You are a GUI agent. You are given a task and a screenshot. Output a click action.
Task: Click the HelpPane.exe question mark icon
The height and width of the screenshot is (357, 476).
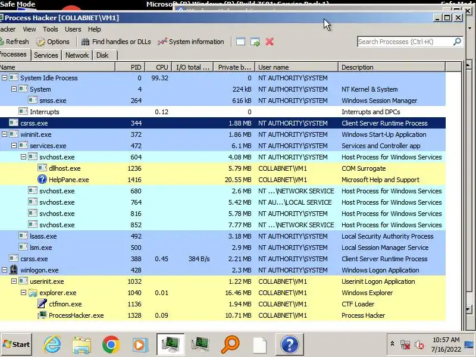point(42,180)
